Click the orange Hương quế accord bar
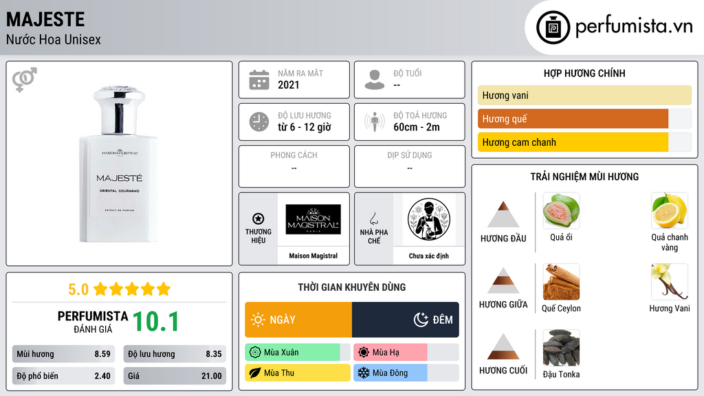This screenshot has height=396, width=704. tap(573, 119)
